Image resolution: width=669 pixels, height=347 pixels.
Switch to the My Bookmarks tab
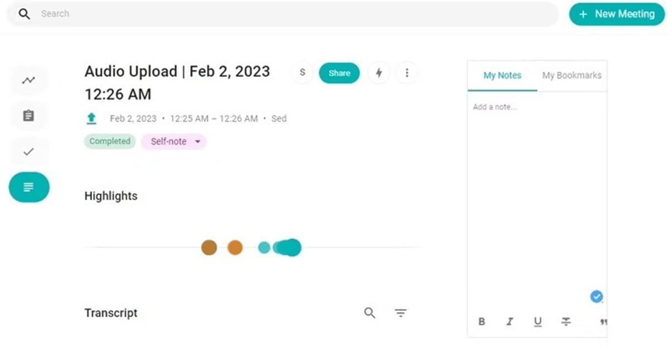572,76
